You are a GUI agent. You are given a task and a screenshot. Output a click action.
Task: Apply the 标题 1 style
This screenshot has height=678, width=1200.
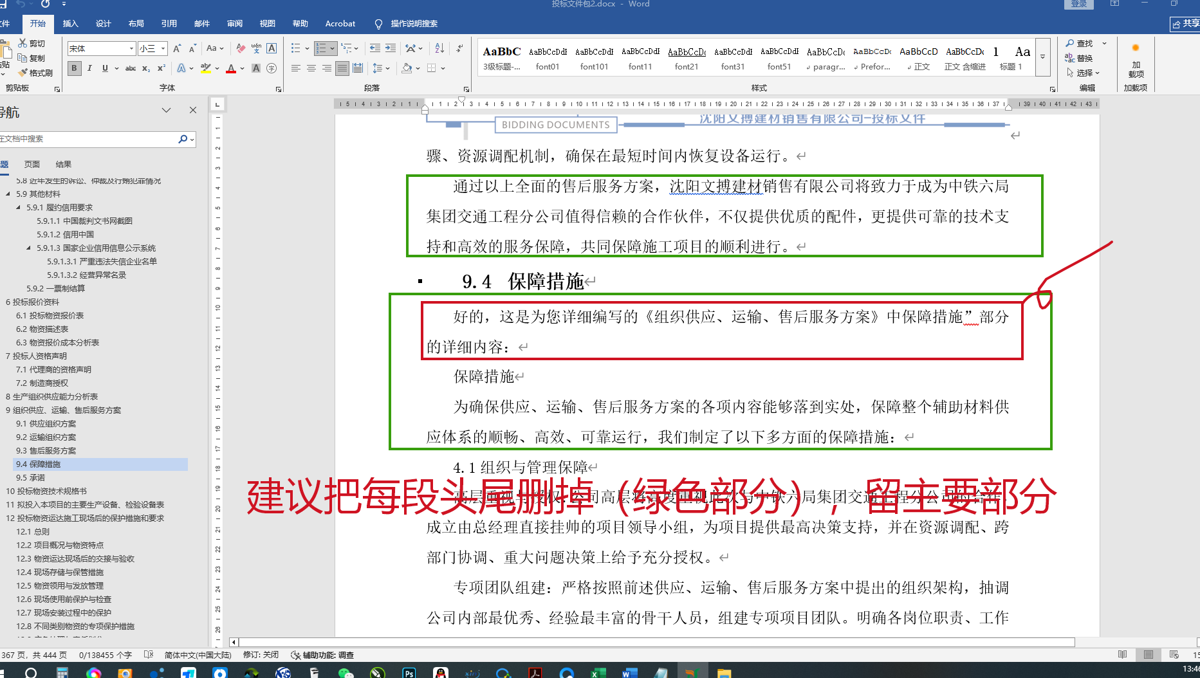pos(1010,58)
